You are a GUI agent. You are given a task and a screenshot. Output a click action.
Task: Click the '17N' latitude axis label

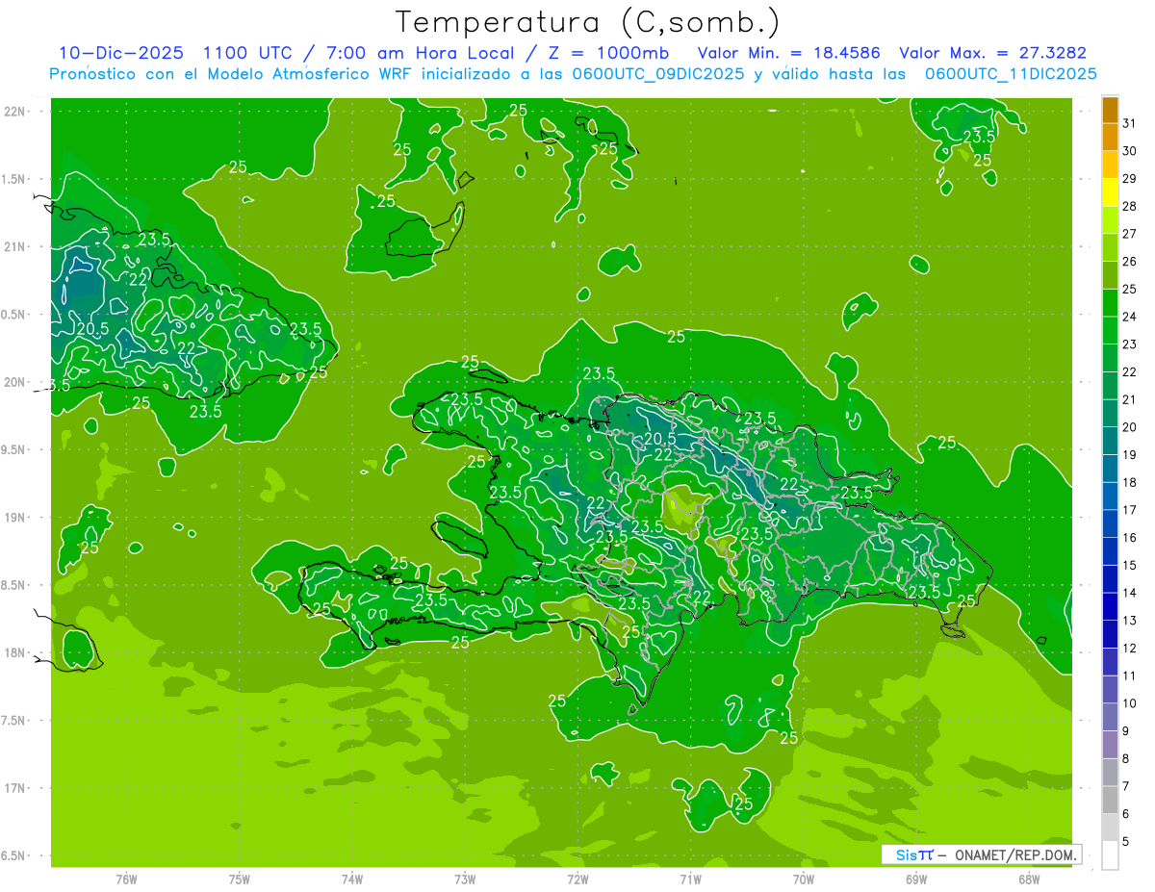tap(15, 788)
